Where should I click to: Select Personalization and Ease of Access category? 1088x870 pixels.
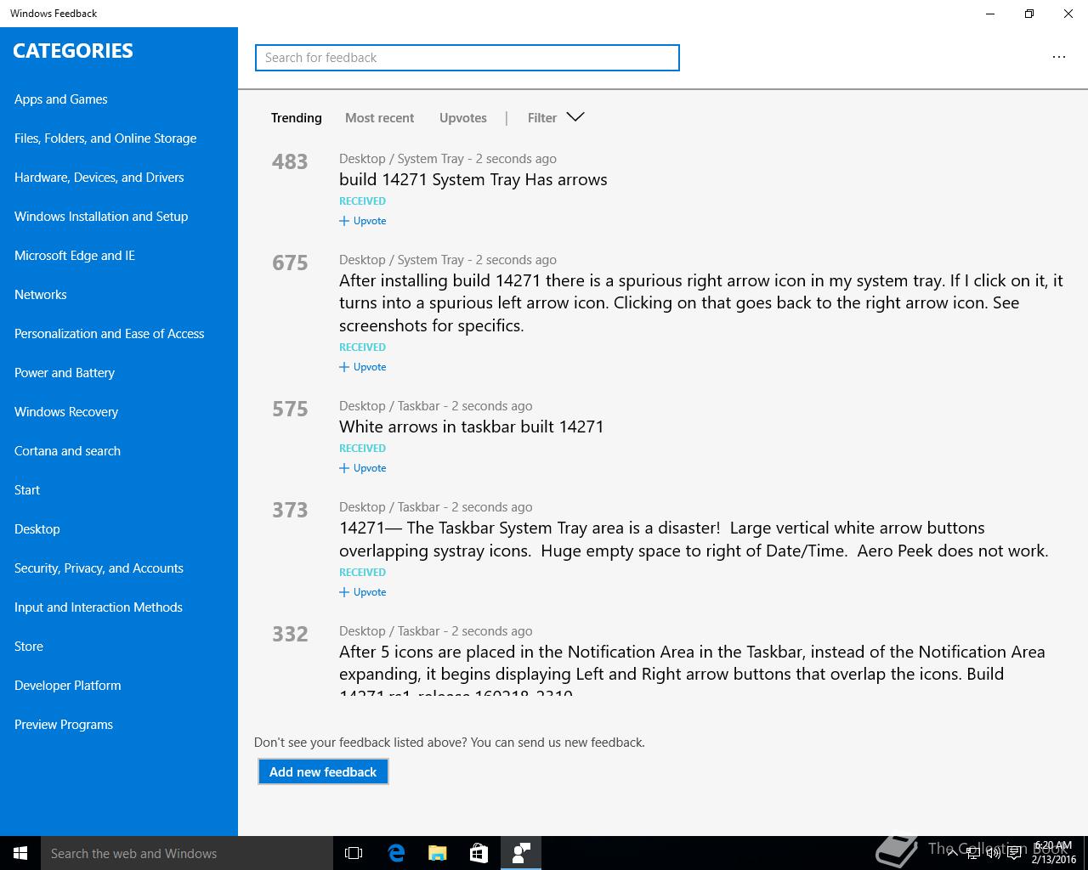(110, 334)
